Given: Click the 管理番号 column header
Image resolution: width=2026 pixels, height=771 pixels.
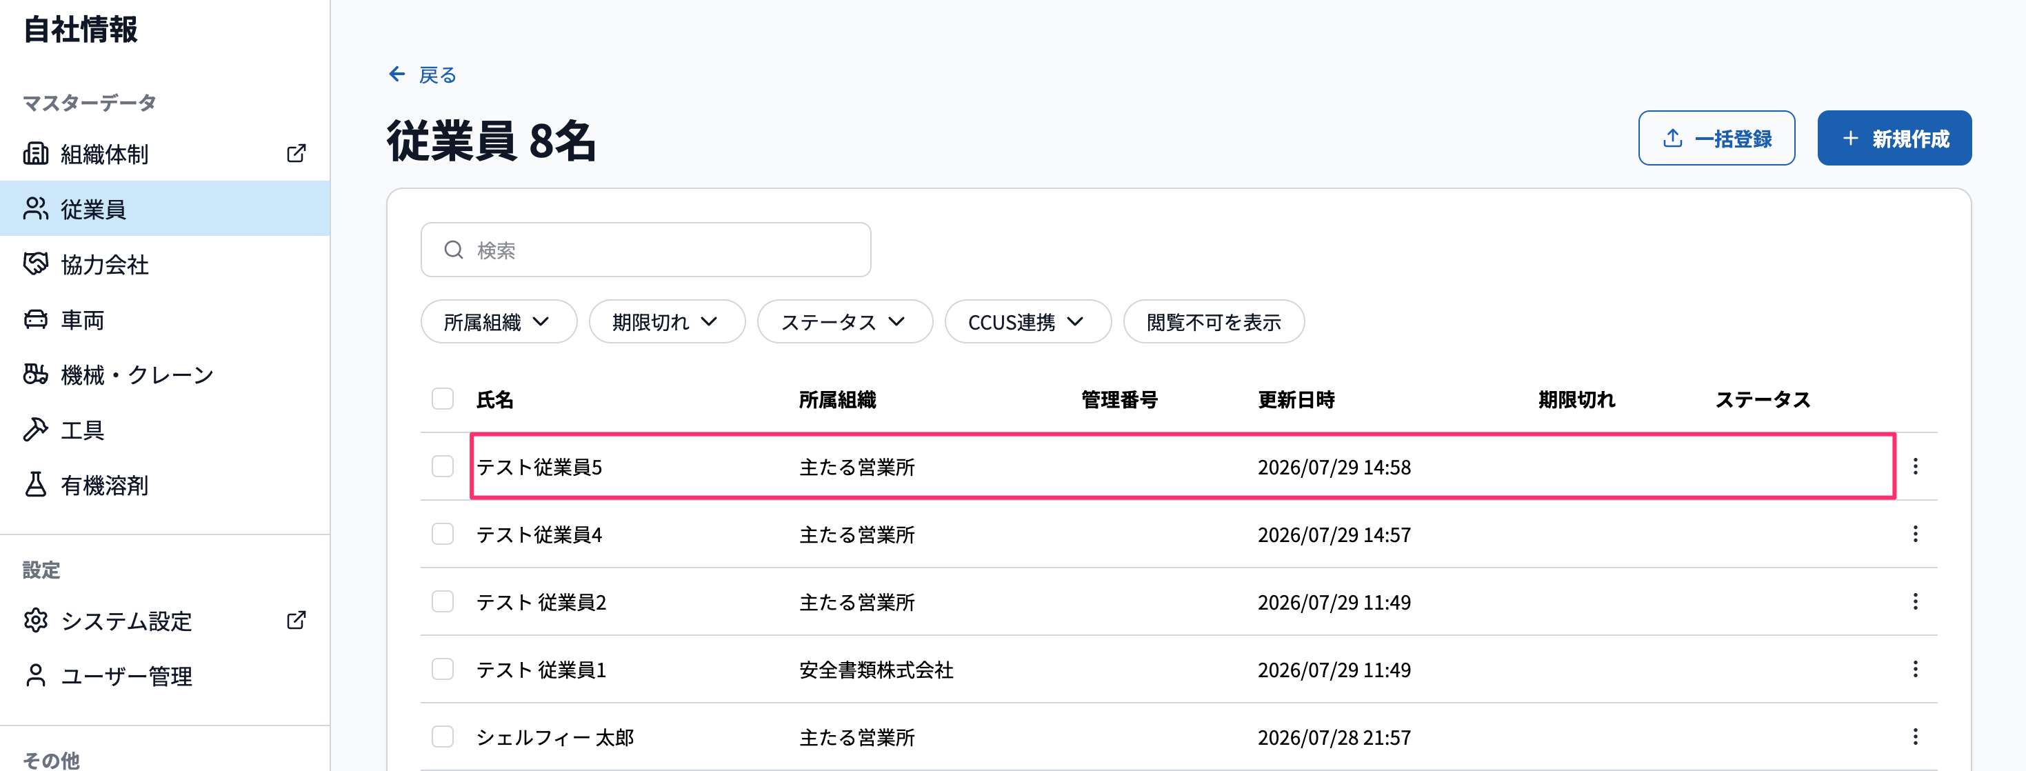Looking at the screenshot, I should pyautogui.click(x=1119, y=400).
